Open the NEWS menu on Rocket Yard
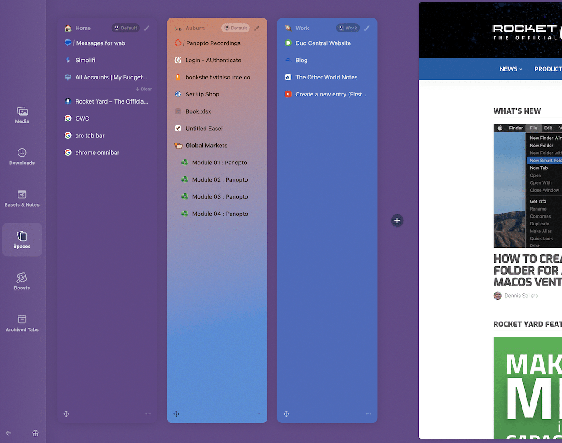This screenshot has width=562, height=443. click(x=511, y=69)
